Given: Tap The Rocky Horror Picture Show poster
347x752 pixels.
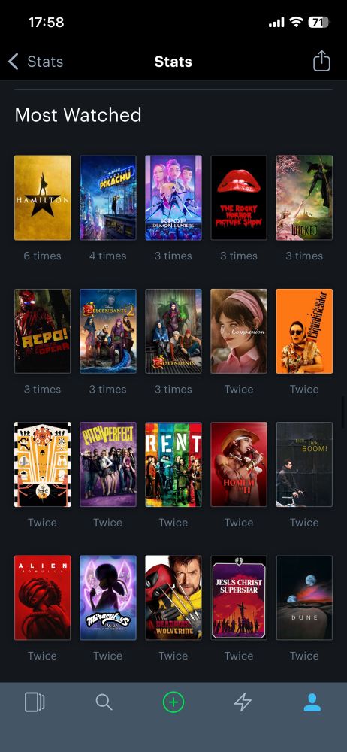Looking at the screenshot, I should 239,198.
